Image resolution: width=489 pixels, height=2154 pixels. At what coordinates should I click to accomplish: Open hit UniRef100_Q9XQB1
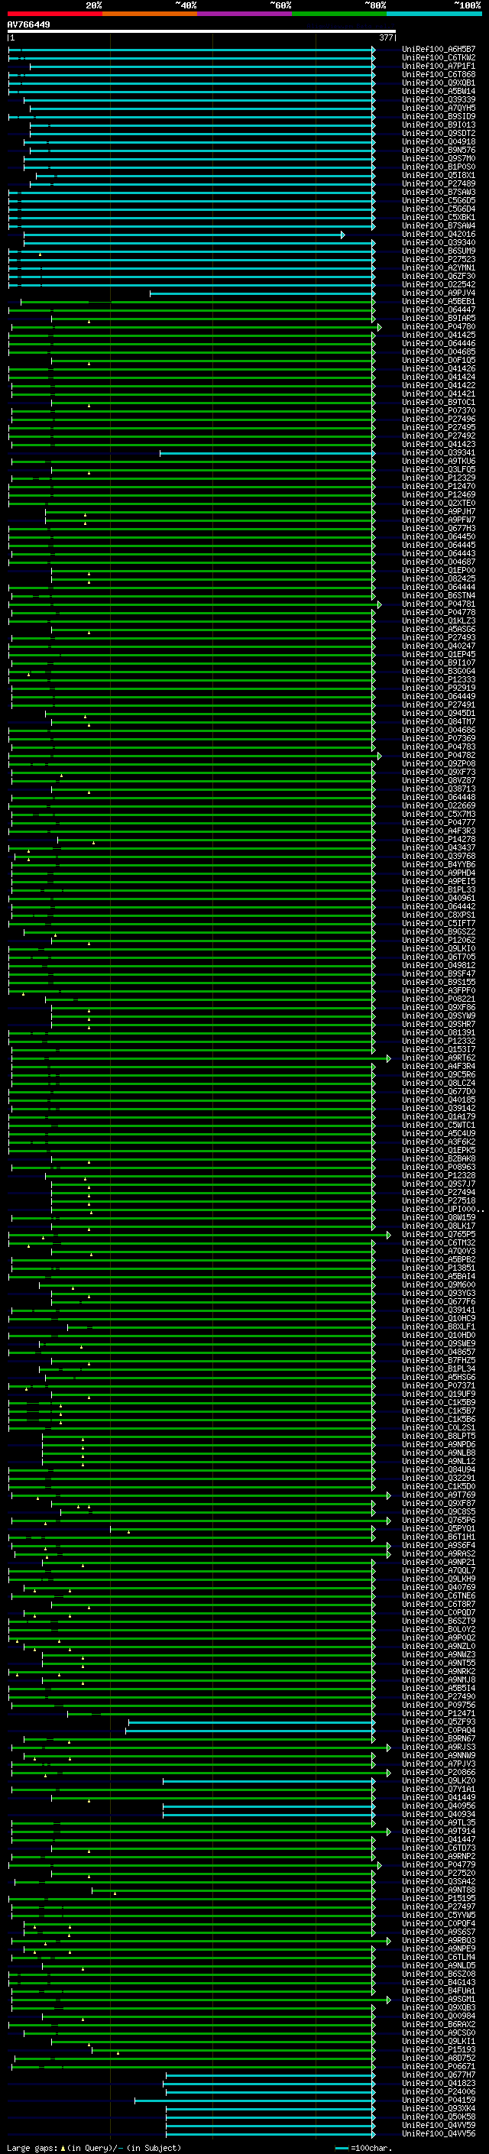coord(439,83)
